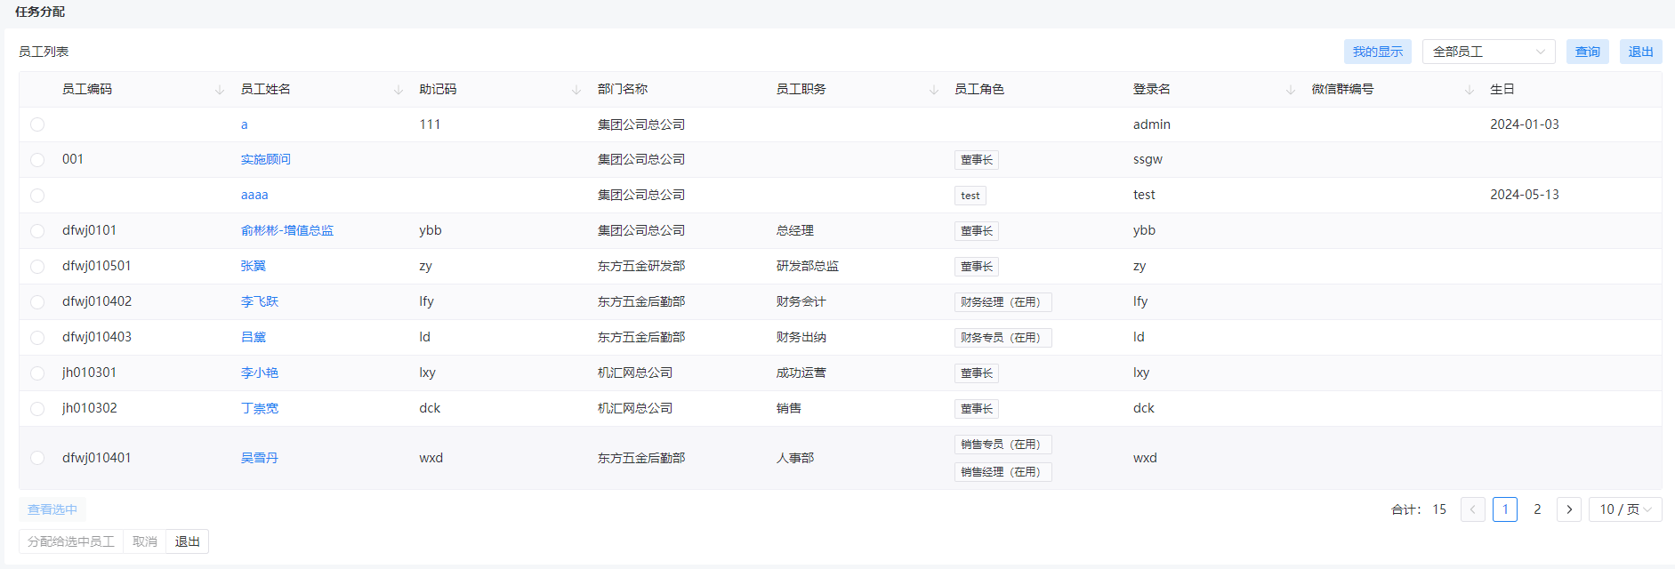Click the top-right 退出 button

click(x=1641, y=52)
